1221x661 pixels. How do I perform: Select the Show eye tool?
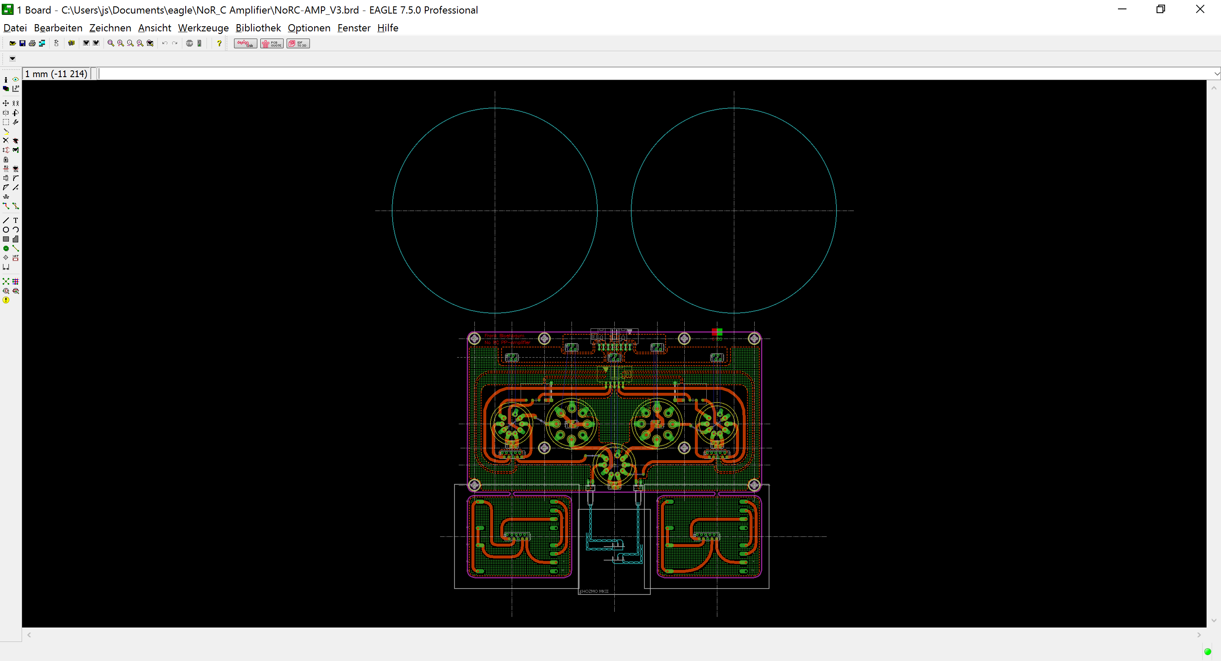pos(16,80)
